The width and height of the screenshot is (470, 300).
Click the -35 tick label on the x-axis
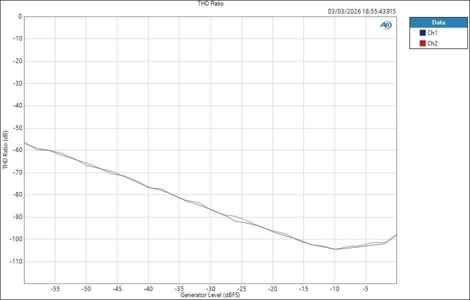(179, 289)
